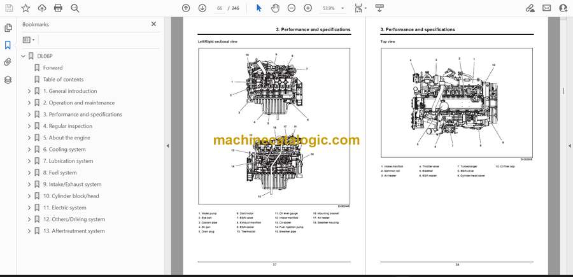Click the Top view engine diagram

coord(456,103)
